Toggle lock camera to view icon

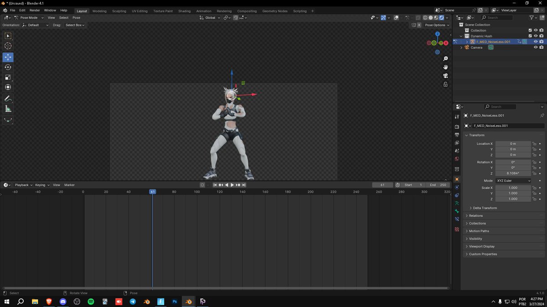point(445,84)
